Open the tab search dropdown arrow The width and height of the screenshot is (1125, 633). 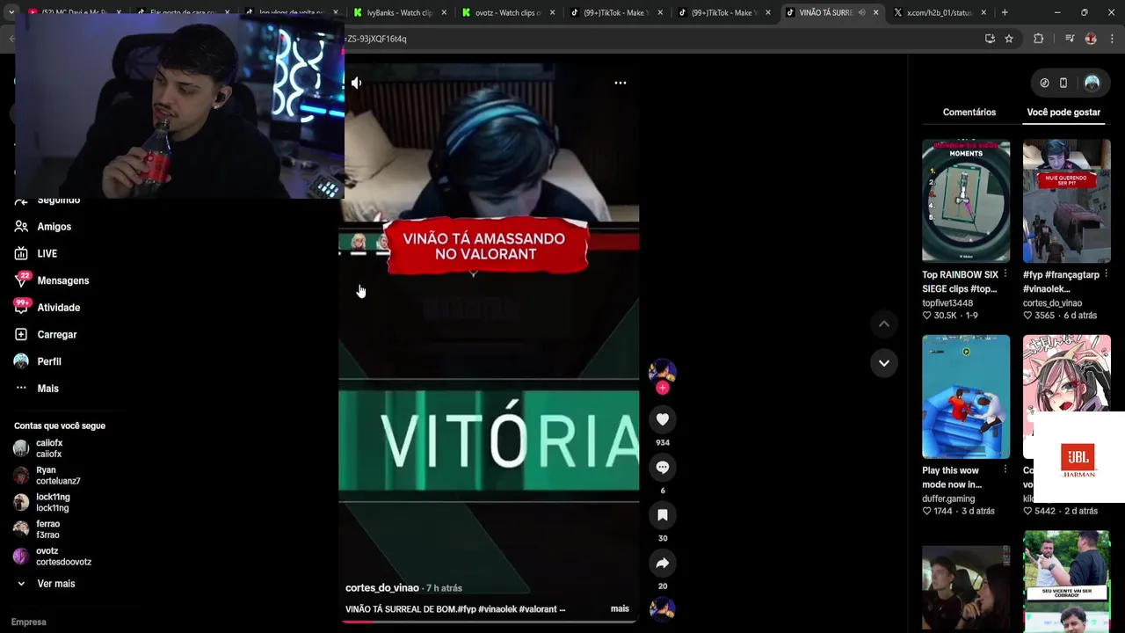click(x=11, y=12)
